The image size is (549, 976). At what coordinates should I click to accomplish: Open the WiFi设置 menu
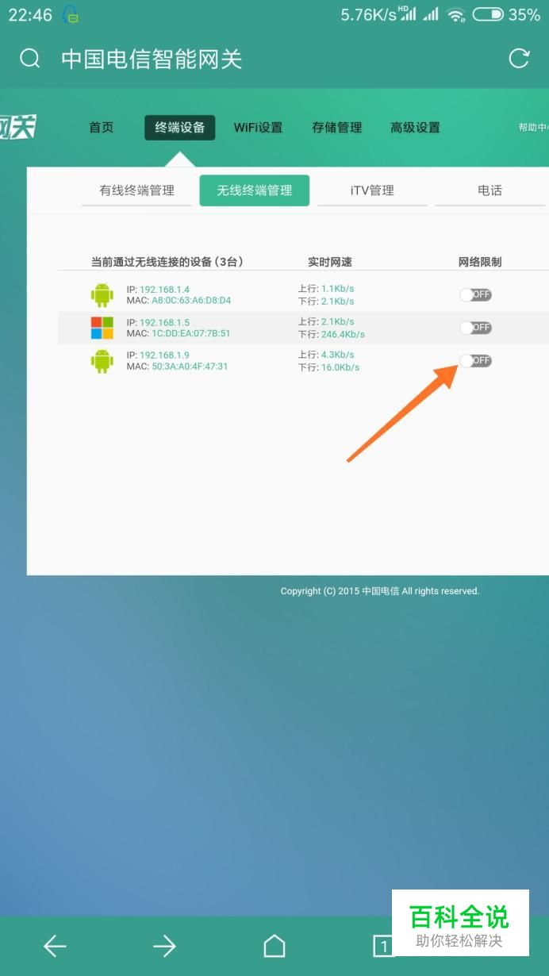pyautogui.click(x=258, y=127)
